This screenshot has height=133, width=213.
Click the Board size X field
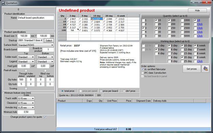coord(24,36)
